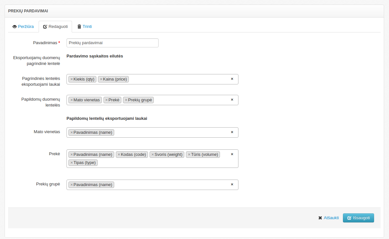389x239 pixels.
Task: Remove the Kaina (price) tag
Action: (x=101, y=79)
